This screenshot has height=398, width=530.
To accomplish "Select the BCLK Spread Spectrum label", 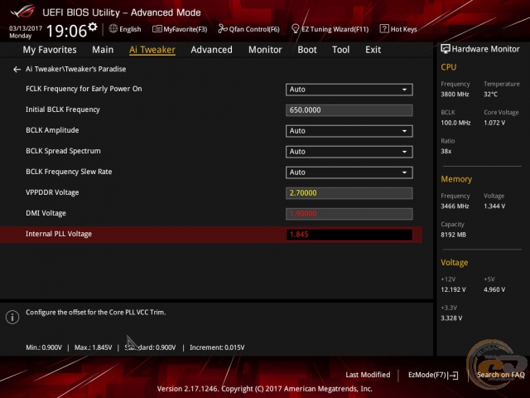I will (63, 151).
